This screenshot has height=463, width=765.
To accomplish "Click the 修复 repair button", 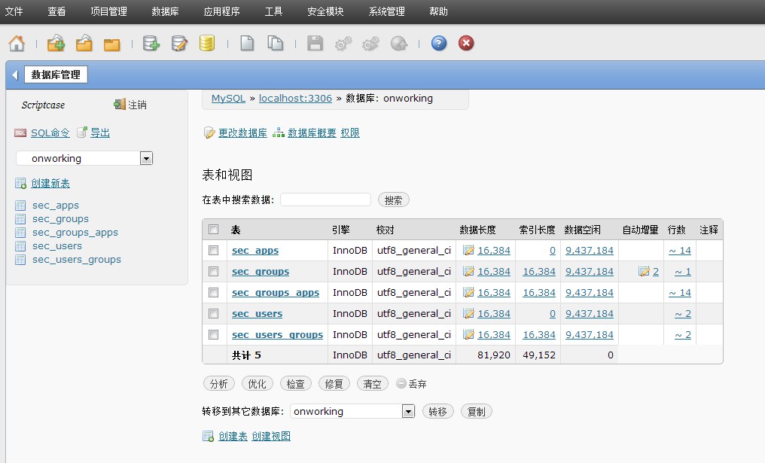I will pyautogui.click(x=334, y=384).
